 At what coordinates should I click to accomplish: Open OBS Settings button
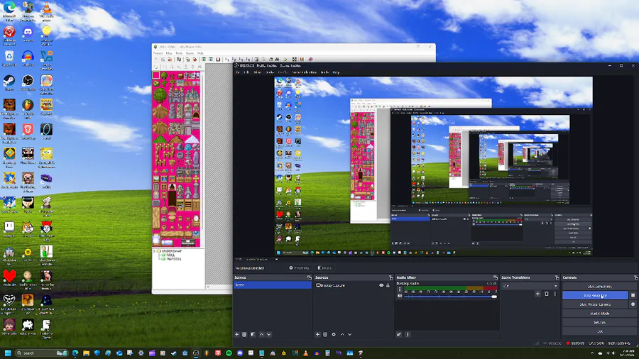[x=599, y=322]
